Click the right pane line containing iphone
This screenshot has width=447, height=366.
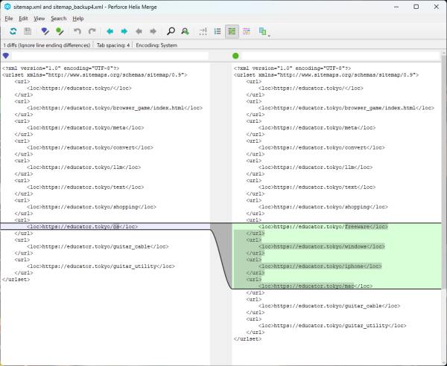(x=320, y=266)
